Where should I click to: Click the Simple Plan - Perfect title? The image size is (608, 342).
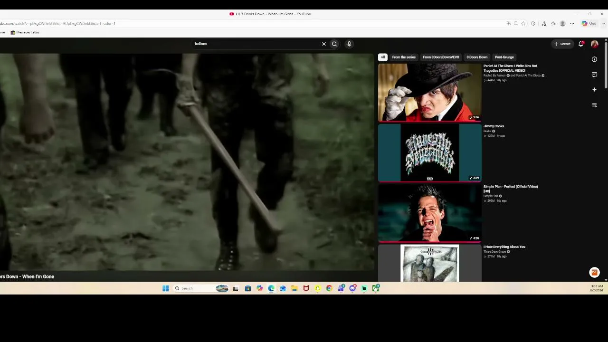511,189
